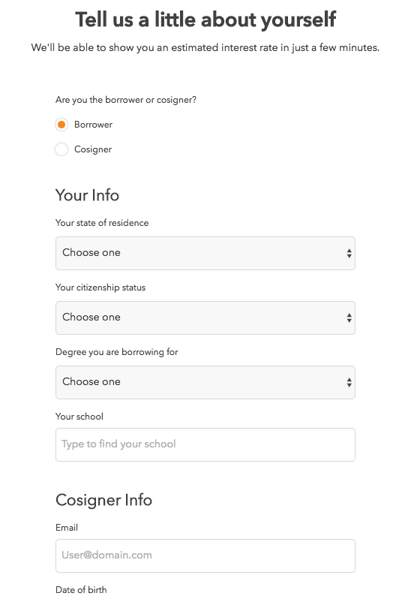Click the "Date of birth" label
This screenshot has width=414, height=599.
[x=81, y=590]
